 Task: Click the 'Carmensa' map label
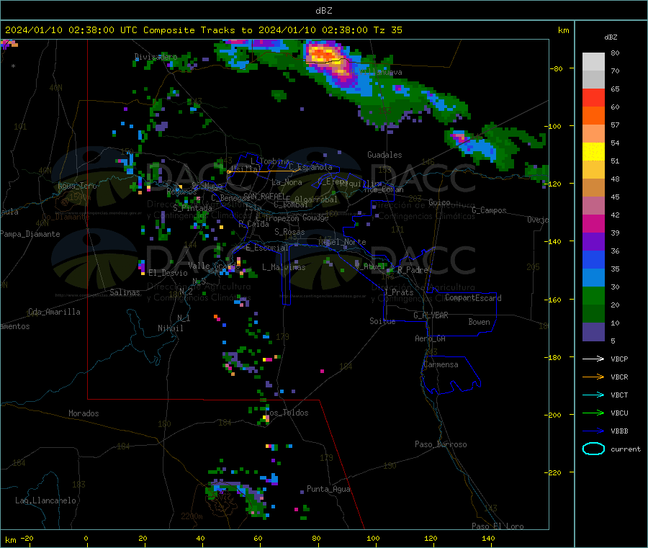tap(441, 364)
